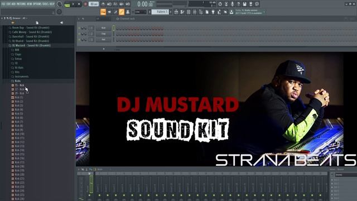Screen dimensions: 357x201
Task: Click the download arrow icon in toolbar
Action: (231, 12)
